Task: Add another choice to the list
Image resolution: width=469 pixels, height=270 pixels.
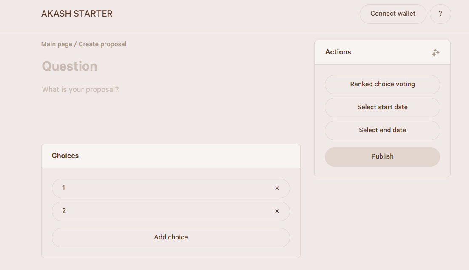Action: 171,237
